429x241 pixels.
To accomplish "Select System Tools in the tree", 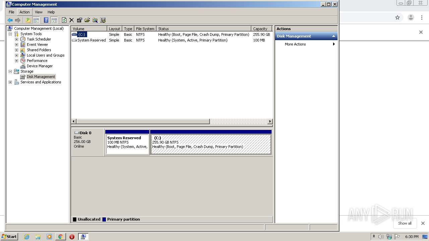I will (31, 34).
